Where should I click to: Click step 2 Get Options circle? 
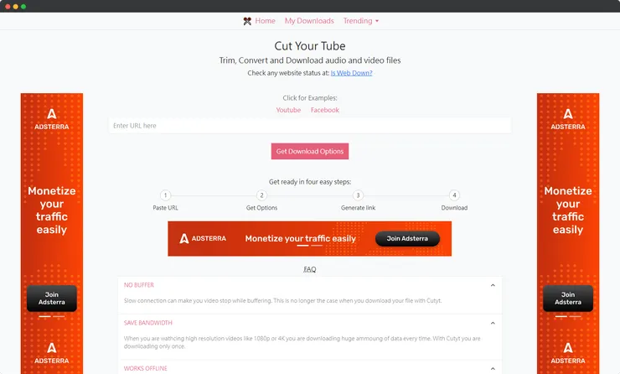pos(261,195)
